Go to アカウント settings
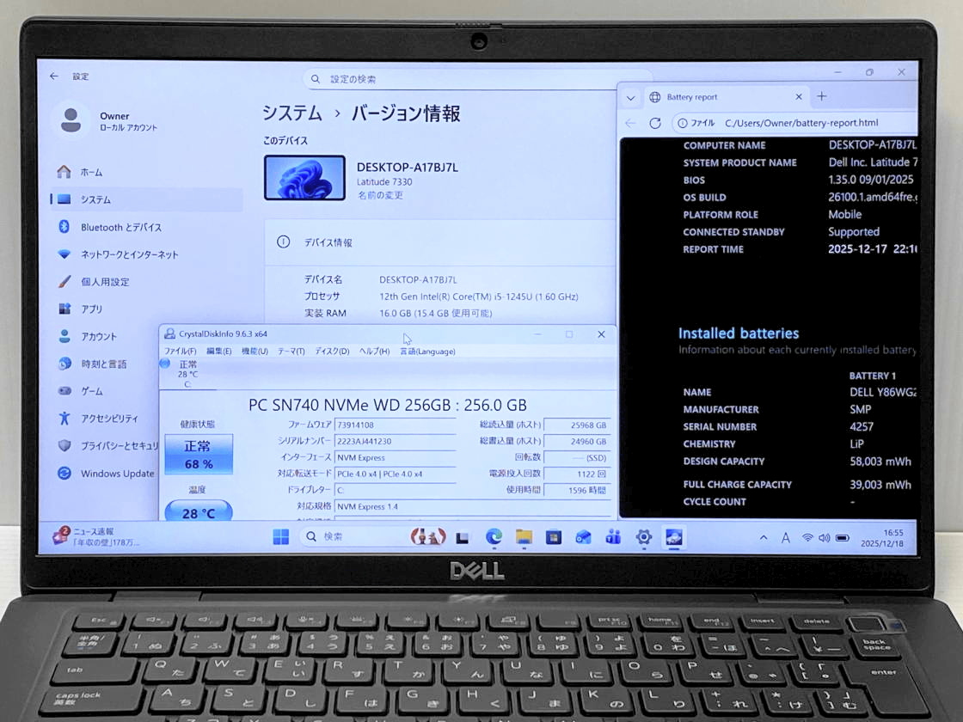 click(98, 336)
